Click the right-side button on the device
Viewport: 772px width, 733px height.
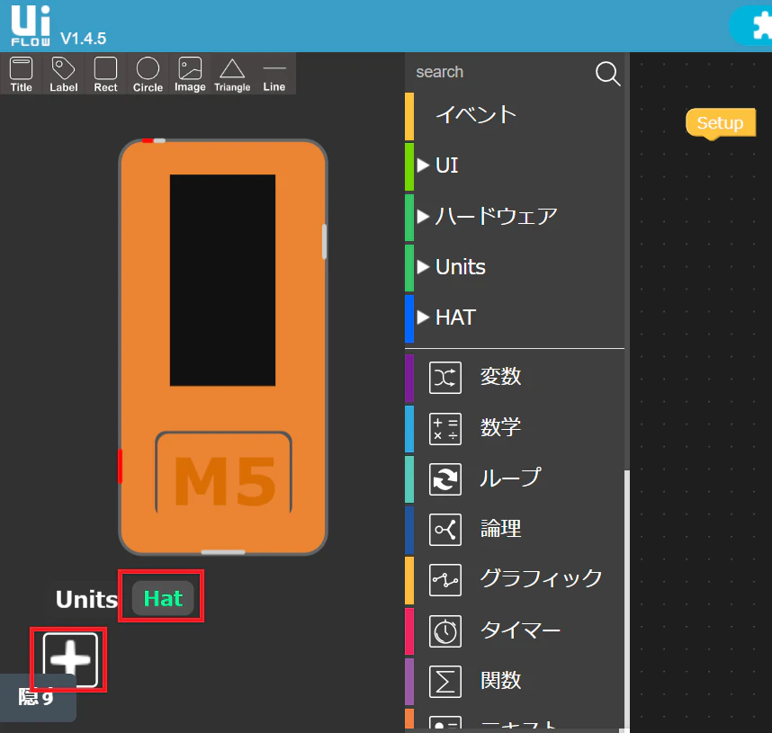[x=324, y=241]
